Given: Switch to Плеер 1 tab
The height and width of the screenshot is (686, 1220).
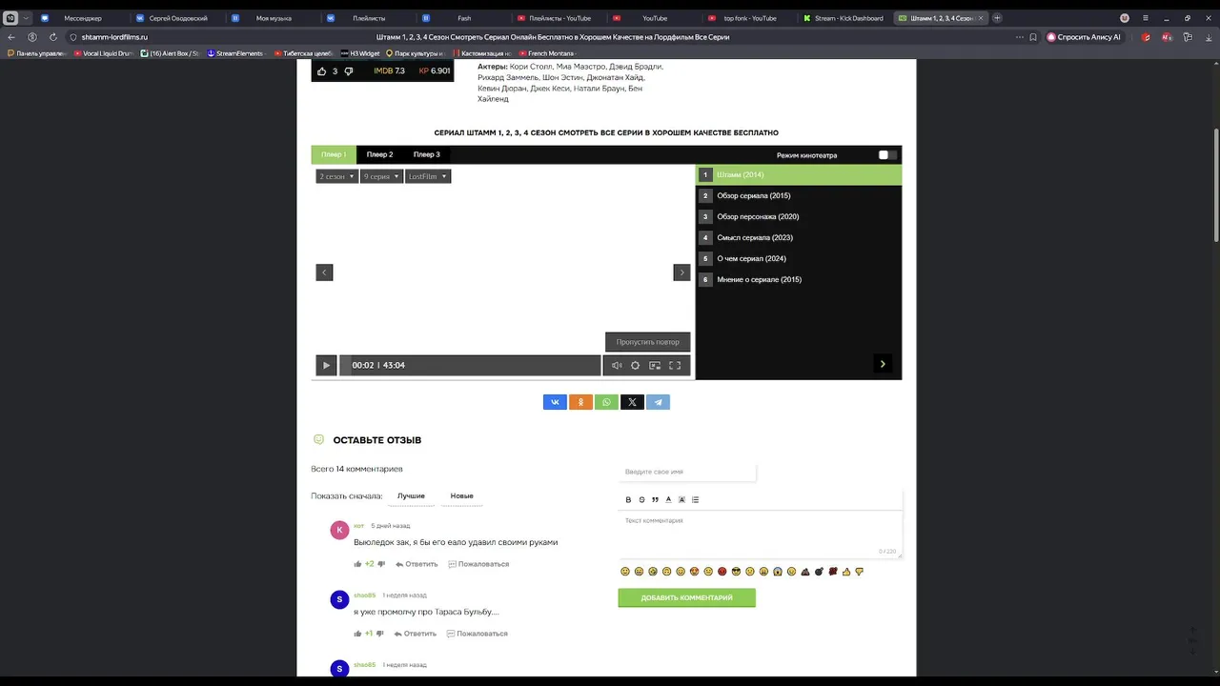Looking at the screenshot, I should click(x=334, y=154).
